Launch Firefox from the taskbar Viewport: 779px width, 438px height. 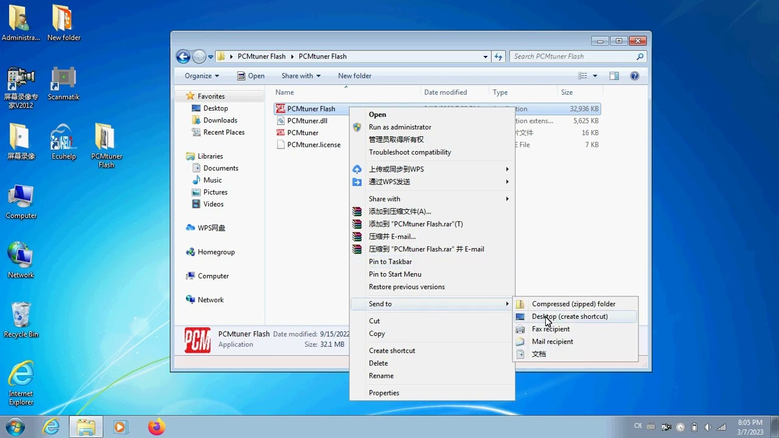[156, 427]
